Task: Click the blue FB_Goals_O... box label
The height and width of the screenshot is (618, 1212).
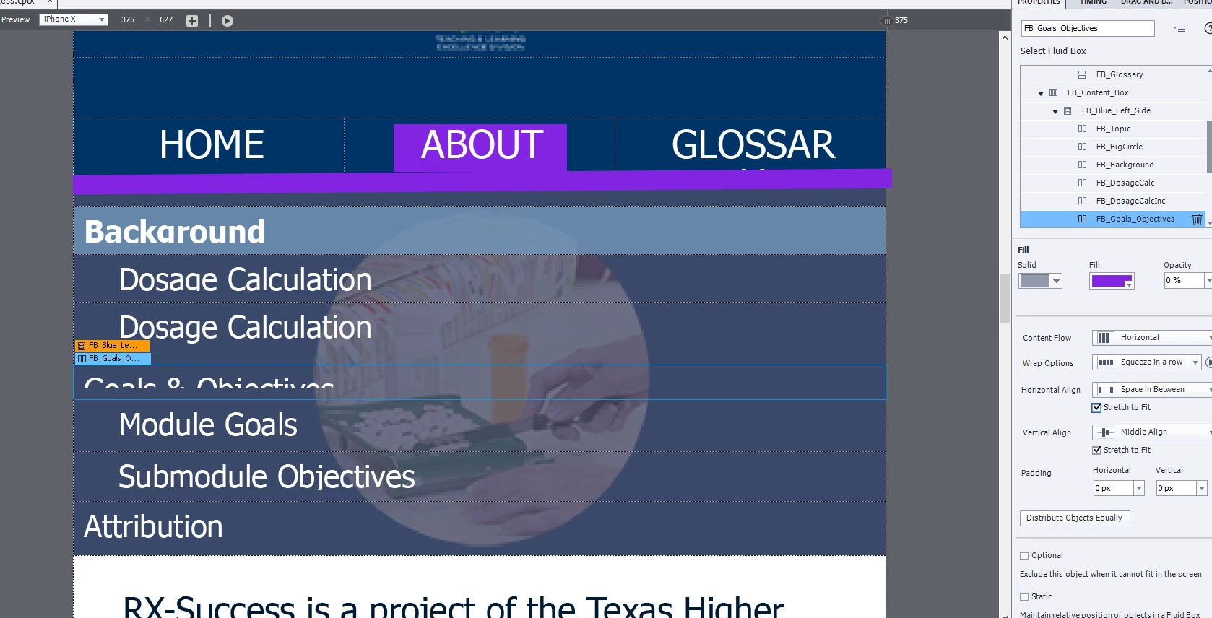Action: (113, 358)
